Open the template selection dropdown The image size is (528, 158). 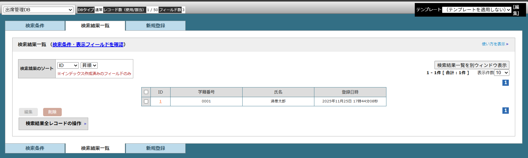[x=477, y=10]
